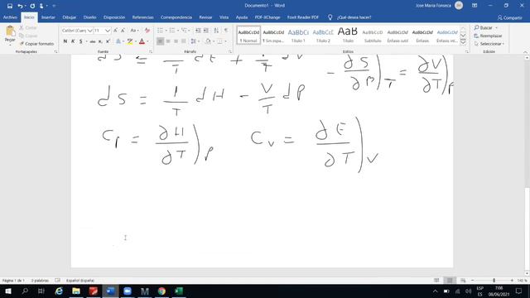Toggle subscript formatting
This screenshot has width=530, height=298.
100,41
